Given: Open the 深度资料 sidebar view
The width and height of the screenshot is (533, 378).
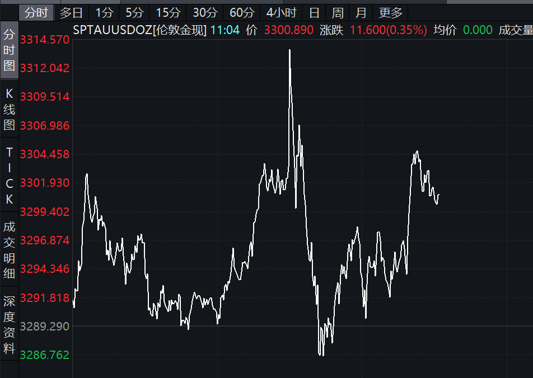Looking at the screenshot, I should [x=9, y=324].
